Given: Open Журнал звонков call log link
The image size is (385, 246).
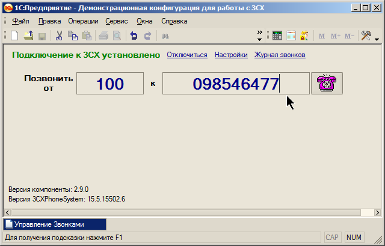Looking at the screenshot, I should coord(280,55).
